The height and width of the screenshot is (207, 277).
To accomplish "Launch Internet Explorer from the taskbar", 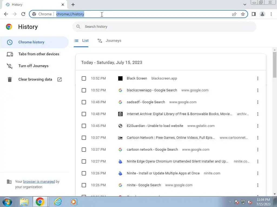I will pos(58,202).
